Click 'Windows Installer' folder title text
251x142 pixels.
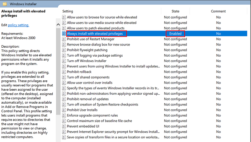(x=23, y=4)
